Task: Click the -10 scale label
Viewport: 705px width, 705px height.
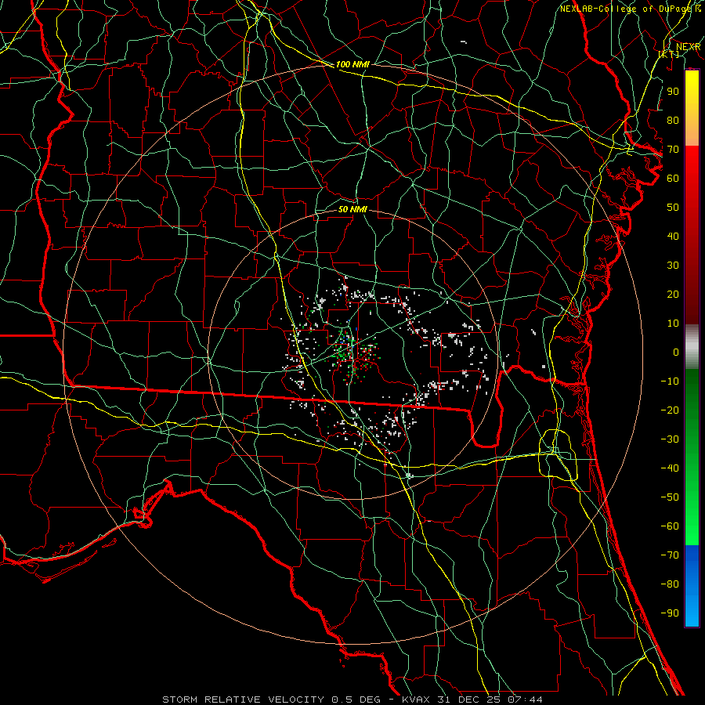Action: pyautogui.click(x=670, y=381)
